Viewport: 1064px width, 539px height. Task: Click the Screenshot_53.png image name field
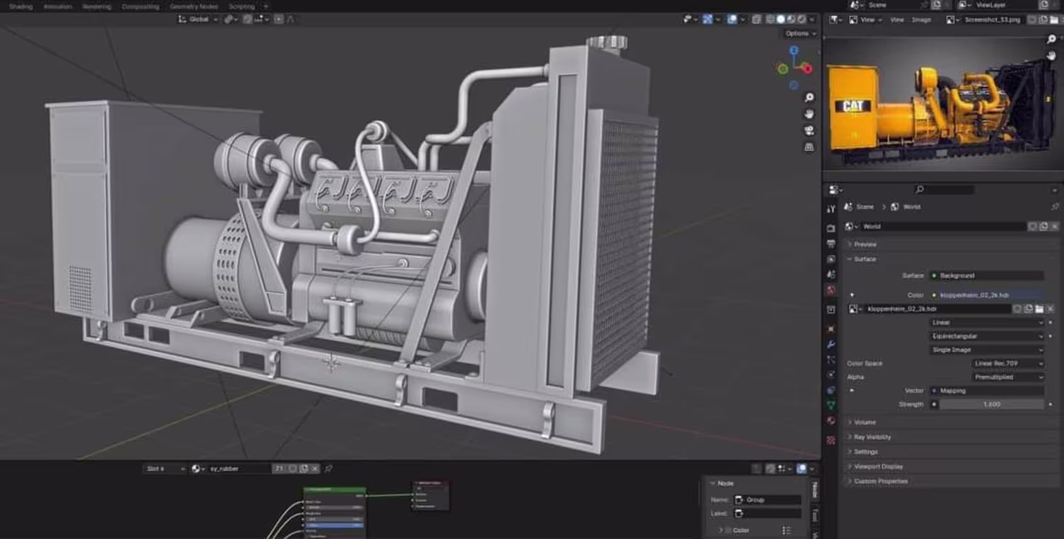pos(994,20)
